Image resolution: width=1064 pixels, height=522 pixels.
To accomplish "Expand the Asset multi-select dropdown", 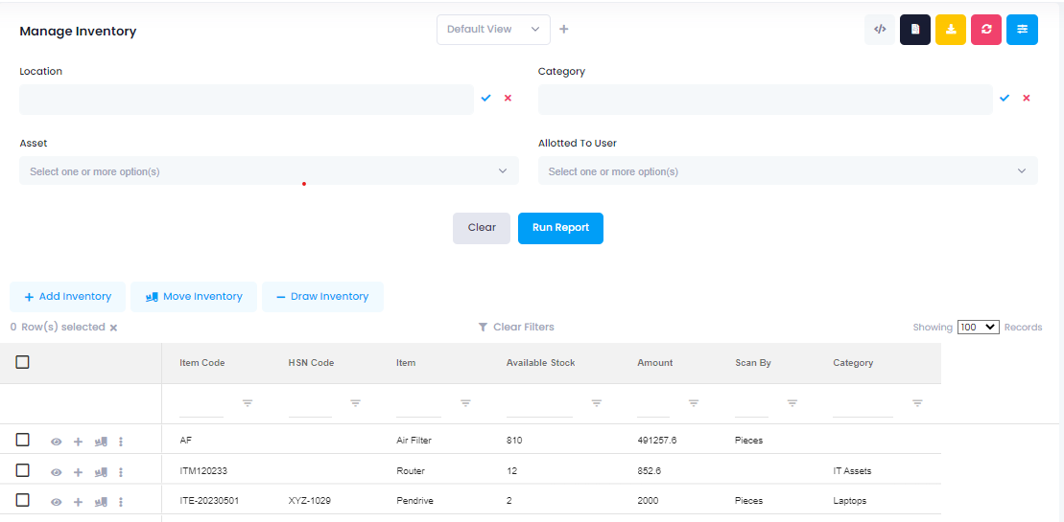I will tap(269, 171).
